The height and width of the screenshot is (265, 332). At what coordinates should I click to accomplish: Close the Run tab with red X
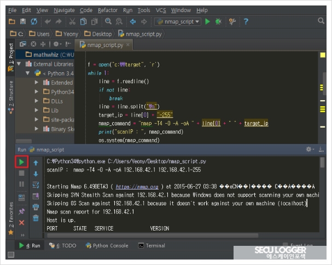click(21, 223)
